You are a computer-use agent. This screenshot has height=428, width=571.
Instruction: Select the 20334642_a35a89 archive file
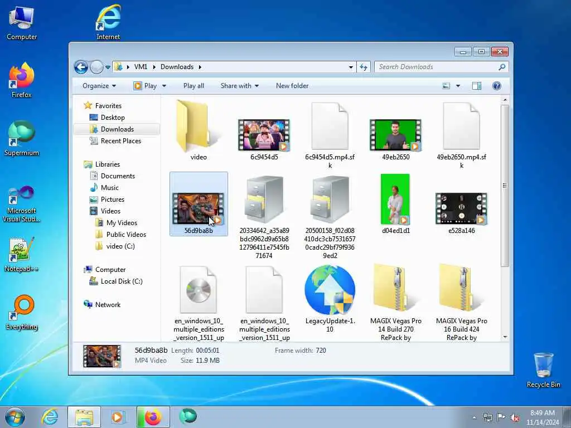[x=264, y=217]
